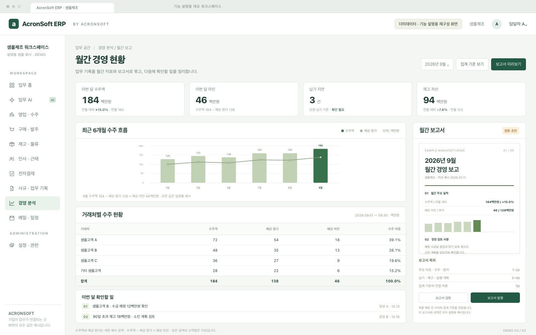Image resolution: width=536 pixels, height=335 pixels.
Task: Select the 샘플고객 A table row
Action: 241,240
